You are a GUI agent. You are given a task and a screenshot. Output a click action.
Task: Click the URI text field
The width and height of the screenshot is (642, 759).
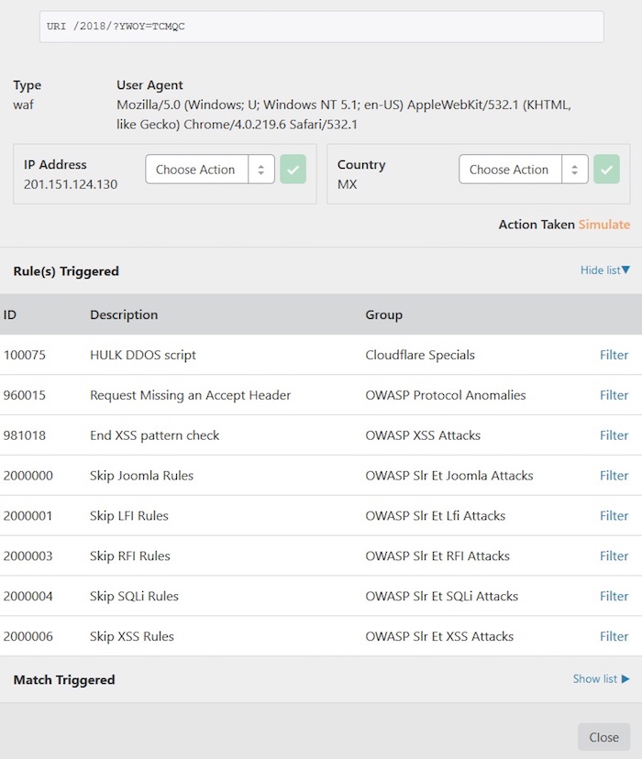point(321,27)
